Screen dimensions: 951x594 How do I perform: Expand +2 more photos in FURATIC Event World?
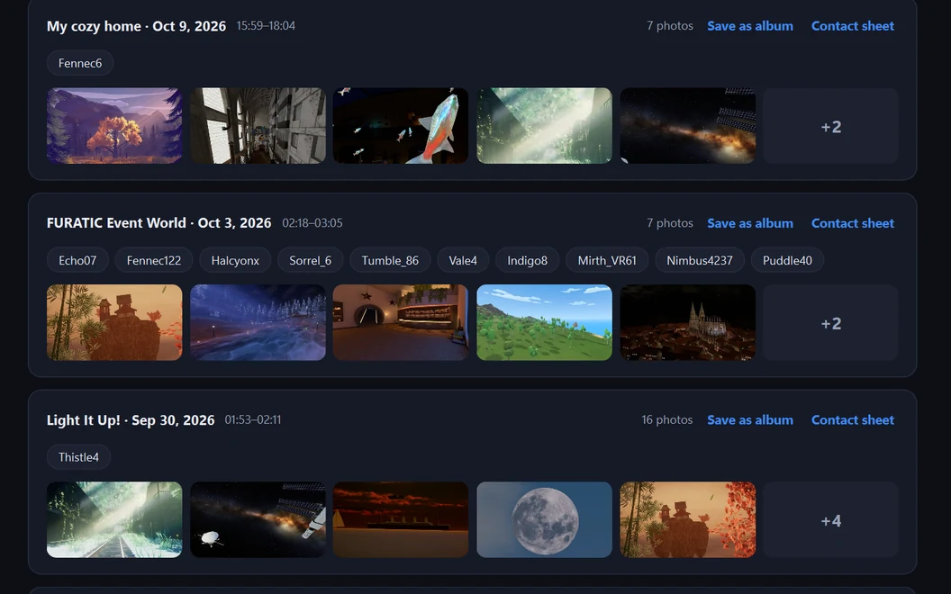coord(830,323)
